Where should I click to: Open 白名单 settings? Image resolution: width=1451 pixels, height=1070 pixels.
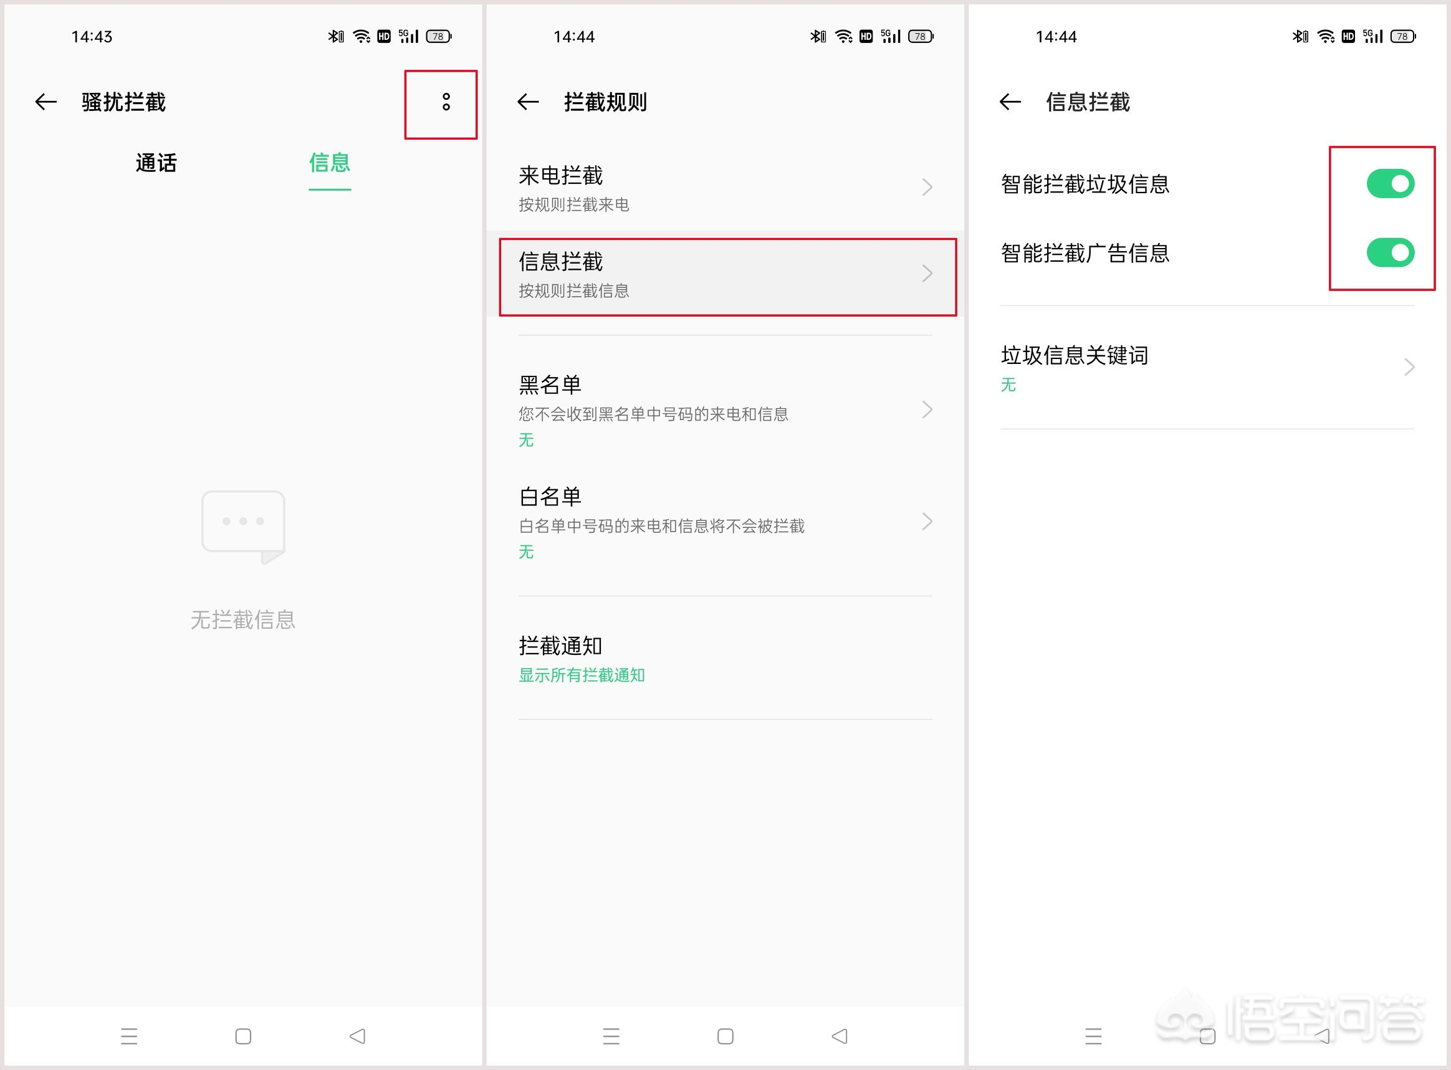(x=725, y=522)
